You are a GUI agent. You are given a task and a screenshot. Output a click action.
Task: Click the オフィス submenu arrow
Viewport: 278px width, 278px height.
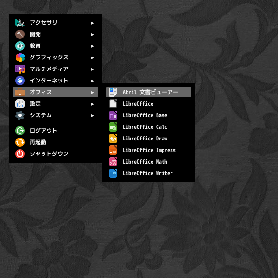coord(92,93)
